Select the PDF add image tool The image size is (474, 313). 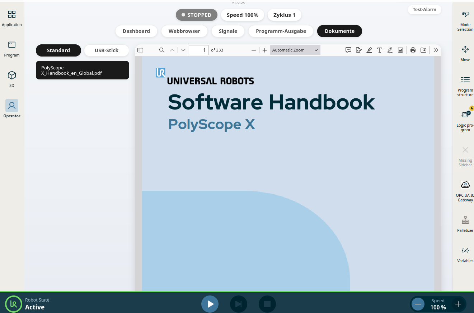click(400, 50)
